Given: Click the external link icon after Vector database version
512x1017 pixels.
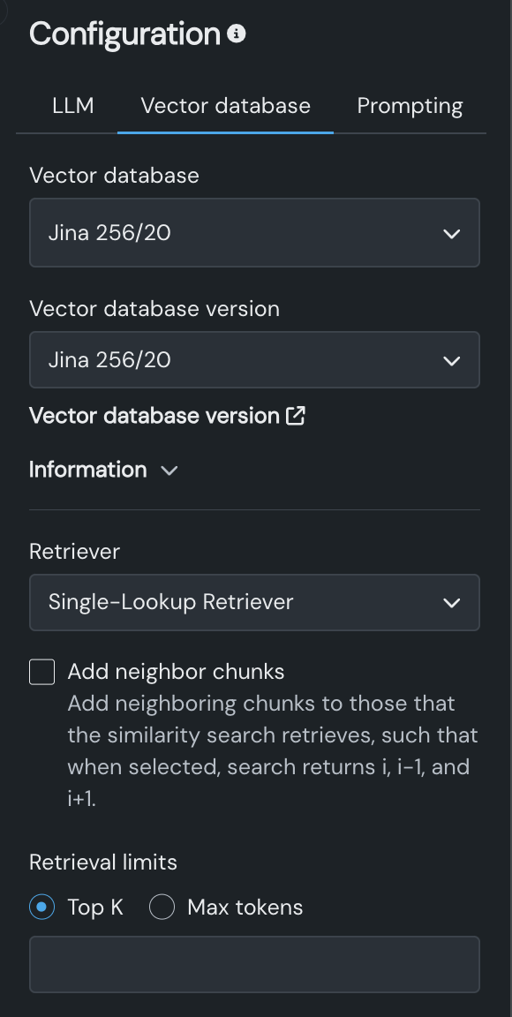Looking at the screenshot, I should coord(295,416).
